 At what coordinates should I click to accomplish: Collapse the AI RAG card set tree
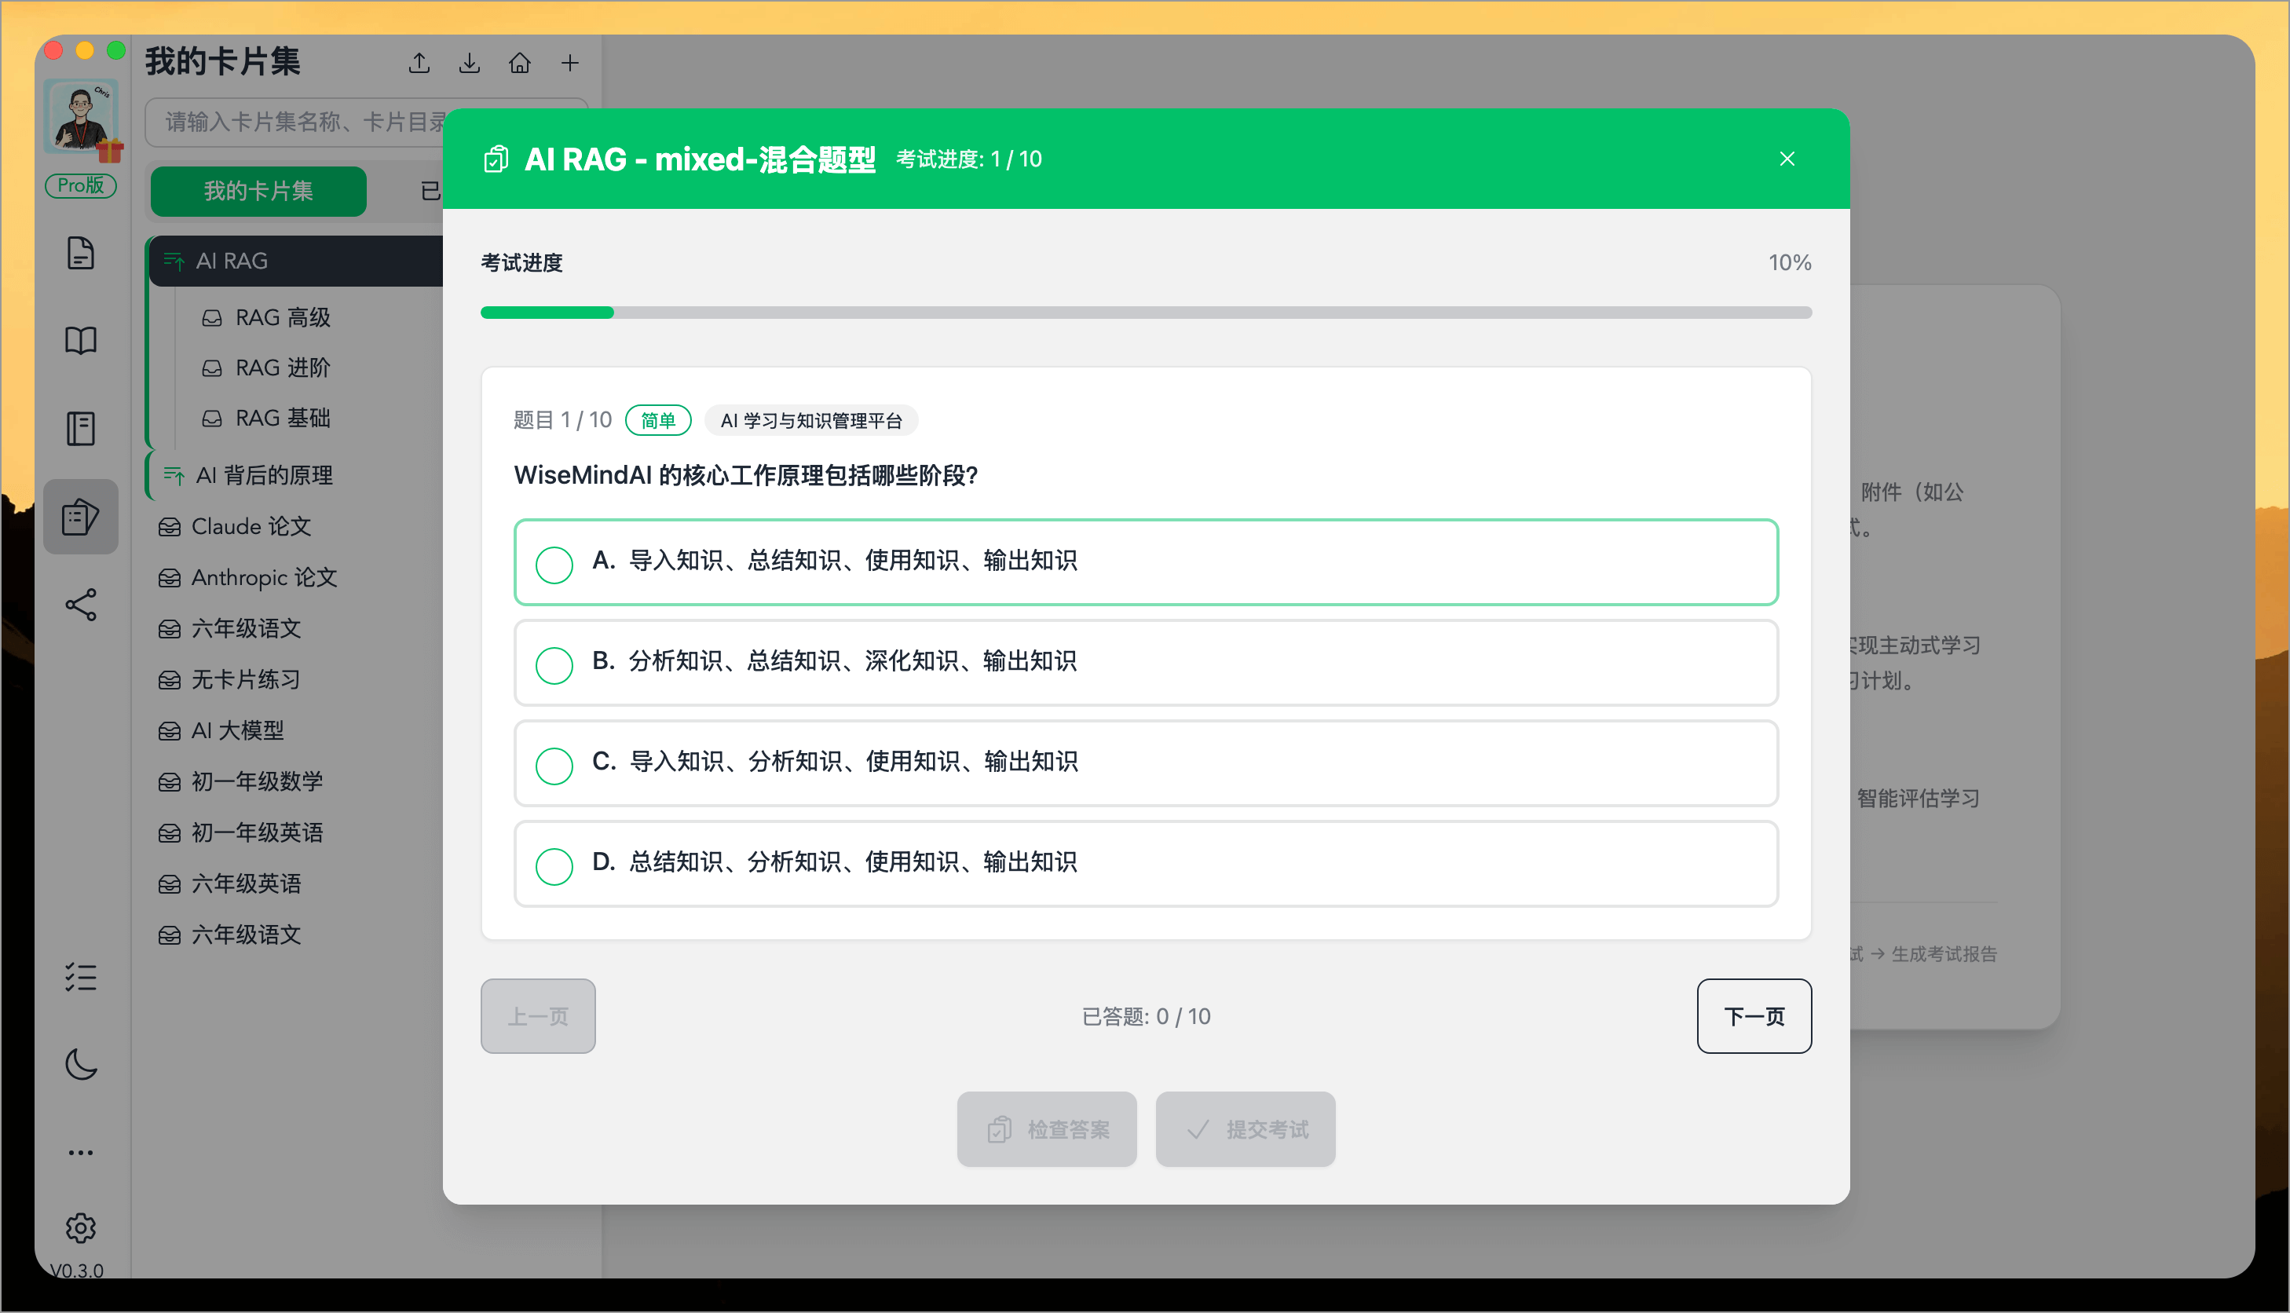(173, 261)
